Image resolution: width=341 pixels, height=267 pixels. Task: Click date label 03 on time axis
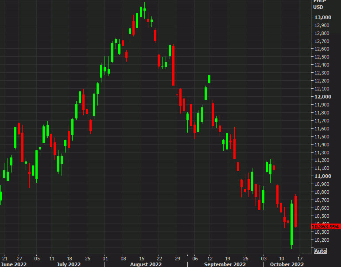pos(263,259)
